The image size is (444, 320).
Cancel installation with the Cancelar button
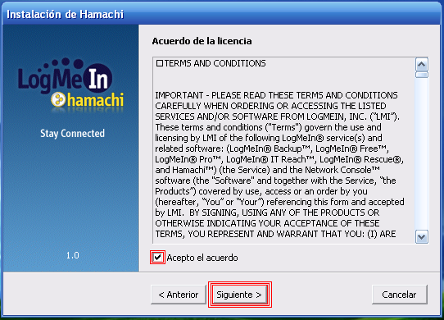point(399,295)
